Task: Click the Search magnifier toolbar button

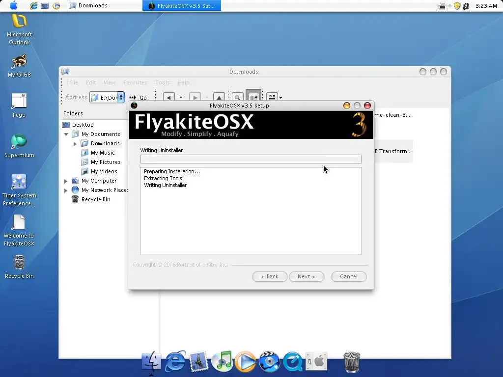Action: click(x=237, y=97)
